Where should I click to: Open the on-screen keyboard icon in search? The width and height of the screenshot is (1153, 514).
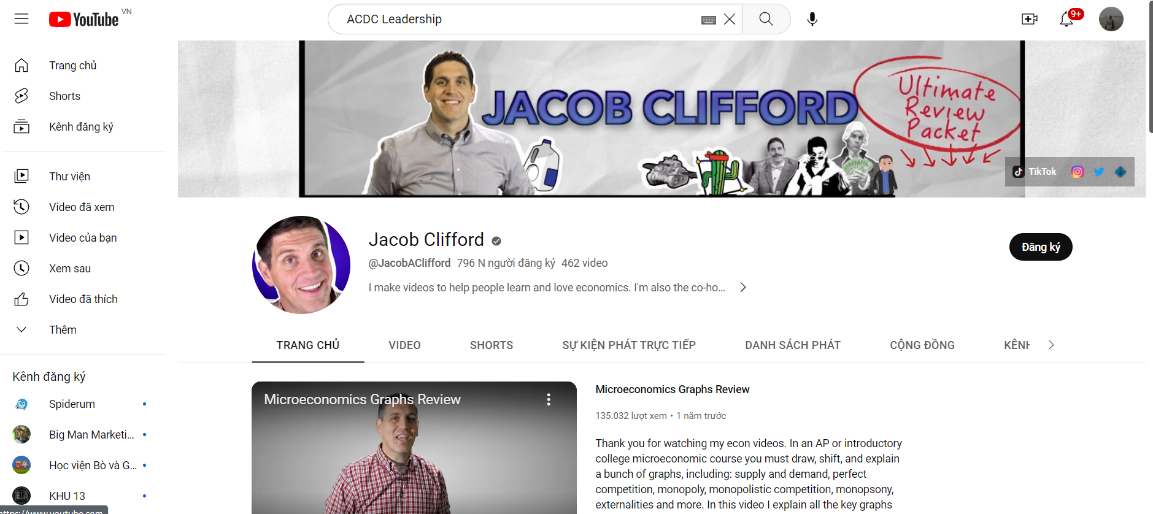coord(708,20)
